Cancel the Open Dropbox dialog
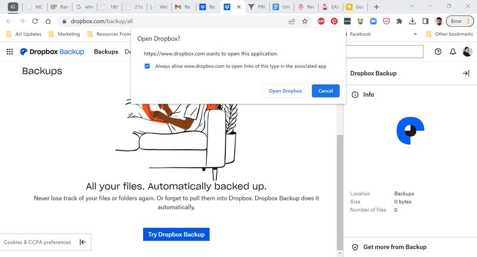 click(326, 91)
